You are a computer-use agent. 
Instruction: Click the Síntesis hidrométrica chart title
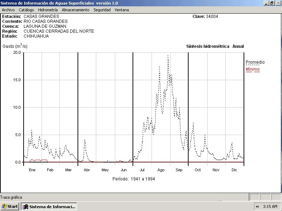coord(208,46)
